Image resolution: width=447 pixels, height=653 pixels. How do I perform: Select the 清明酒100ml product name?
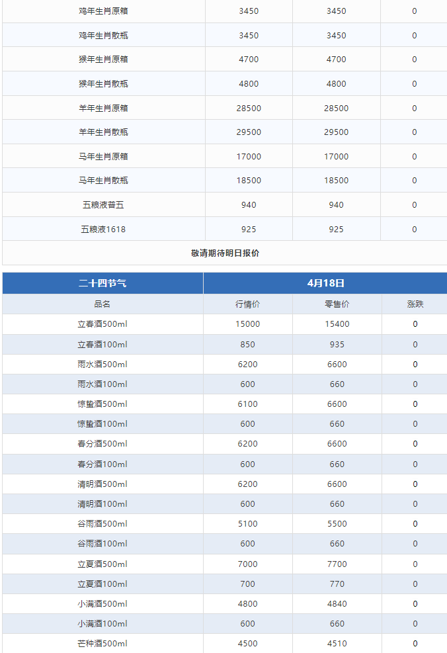pos(102,504)
